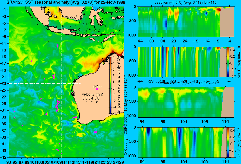Click the 1000 depth label of the lon=110 temperature section

click(x=132, y=35)
